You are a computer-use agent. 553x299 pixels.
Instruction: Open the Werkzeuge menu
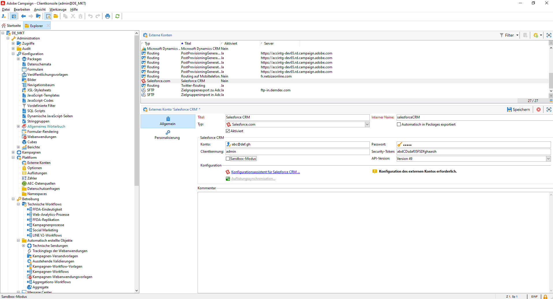coord(58,10)
